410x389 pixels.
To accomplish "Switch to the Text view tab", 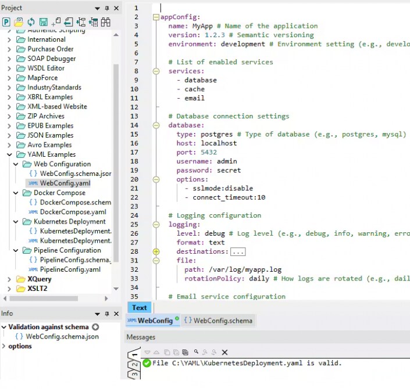I will [x=140, y=308].
